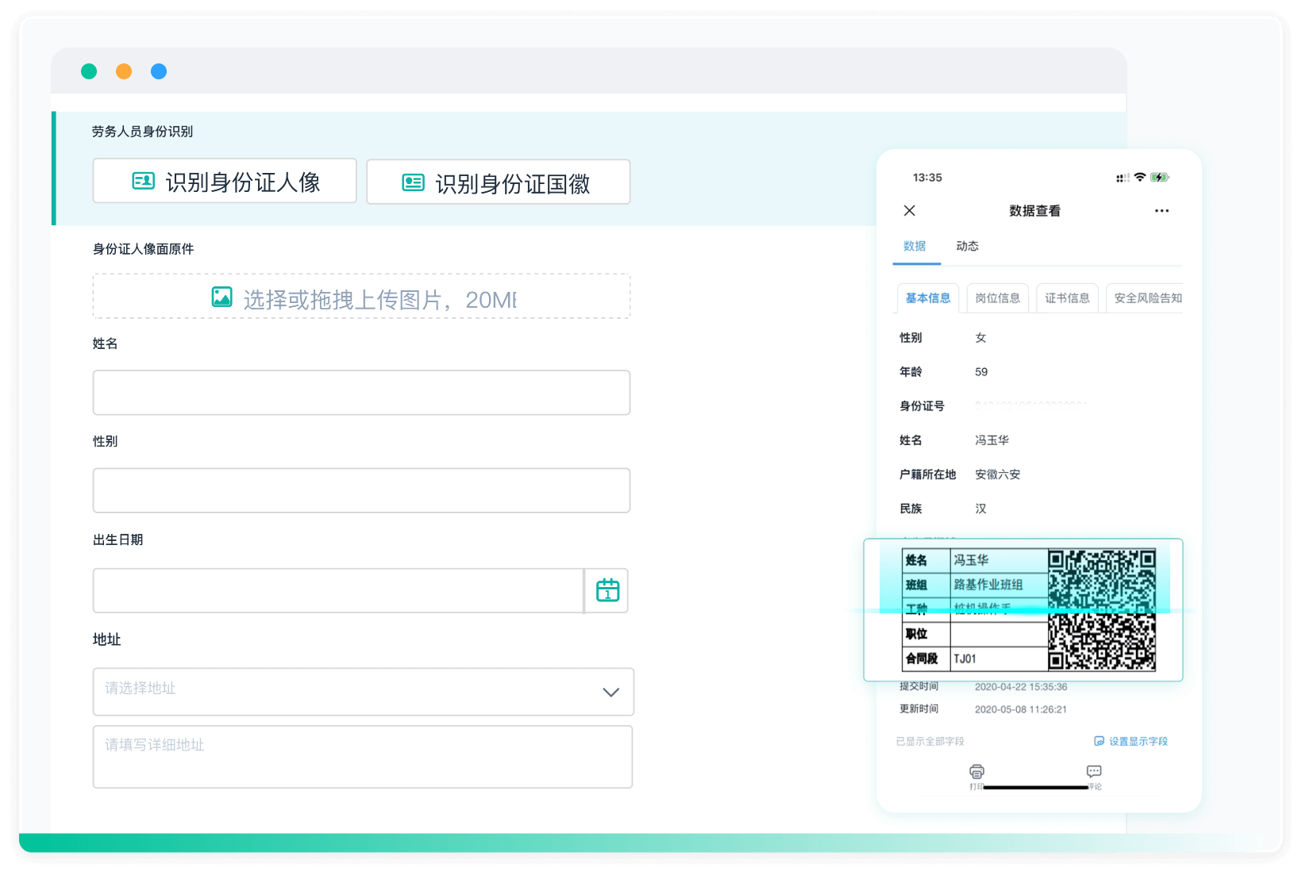1302x875 pixels.
Task: Open the more options ellipsis in 数据查看
Action: (x=1162, y=210)
